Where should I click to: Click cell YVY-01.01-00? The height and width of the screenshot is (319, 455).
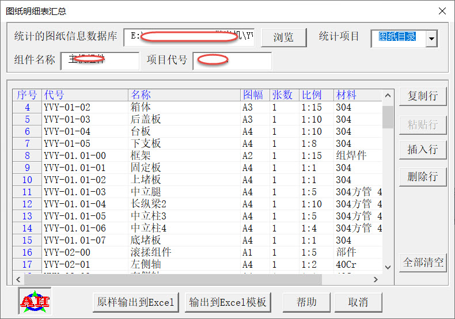point(85,155)
